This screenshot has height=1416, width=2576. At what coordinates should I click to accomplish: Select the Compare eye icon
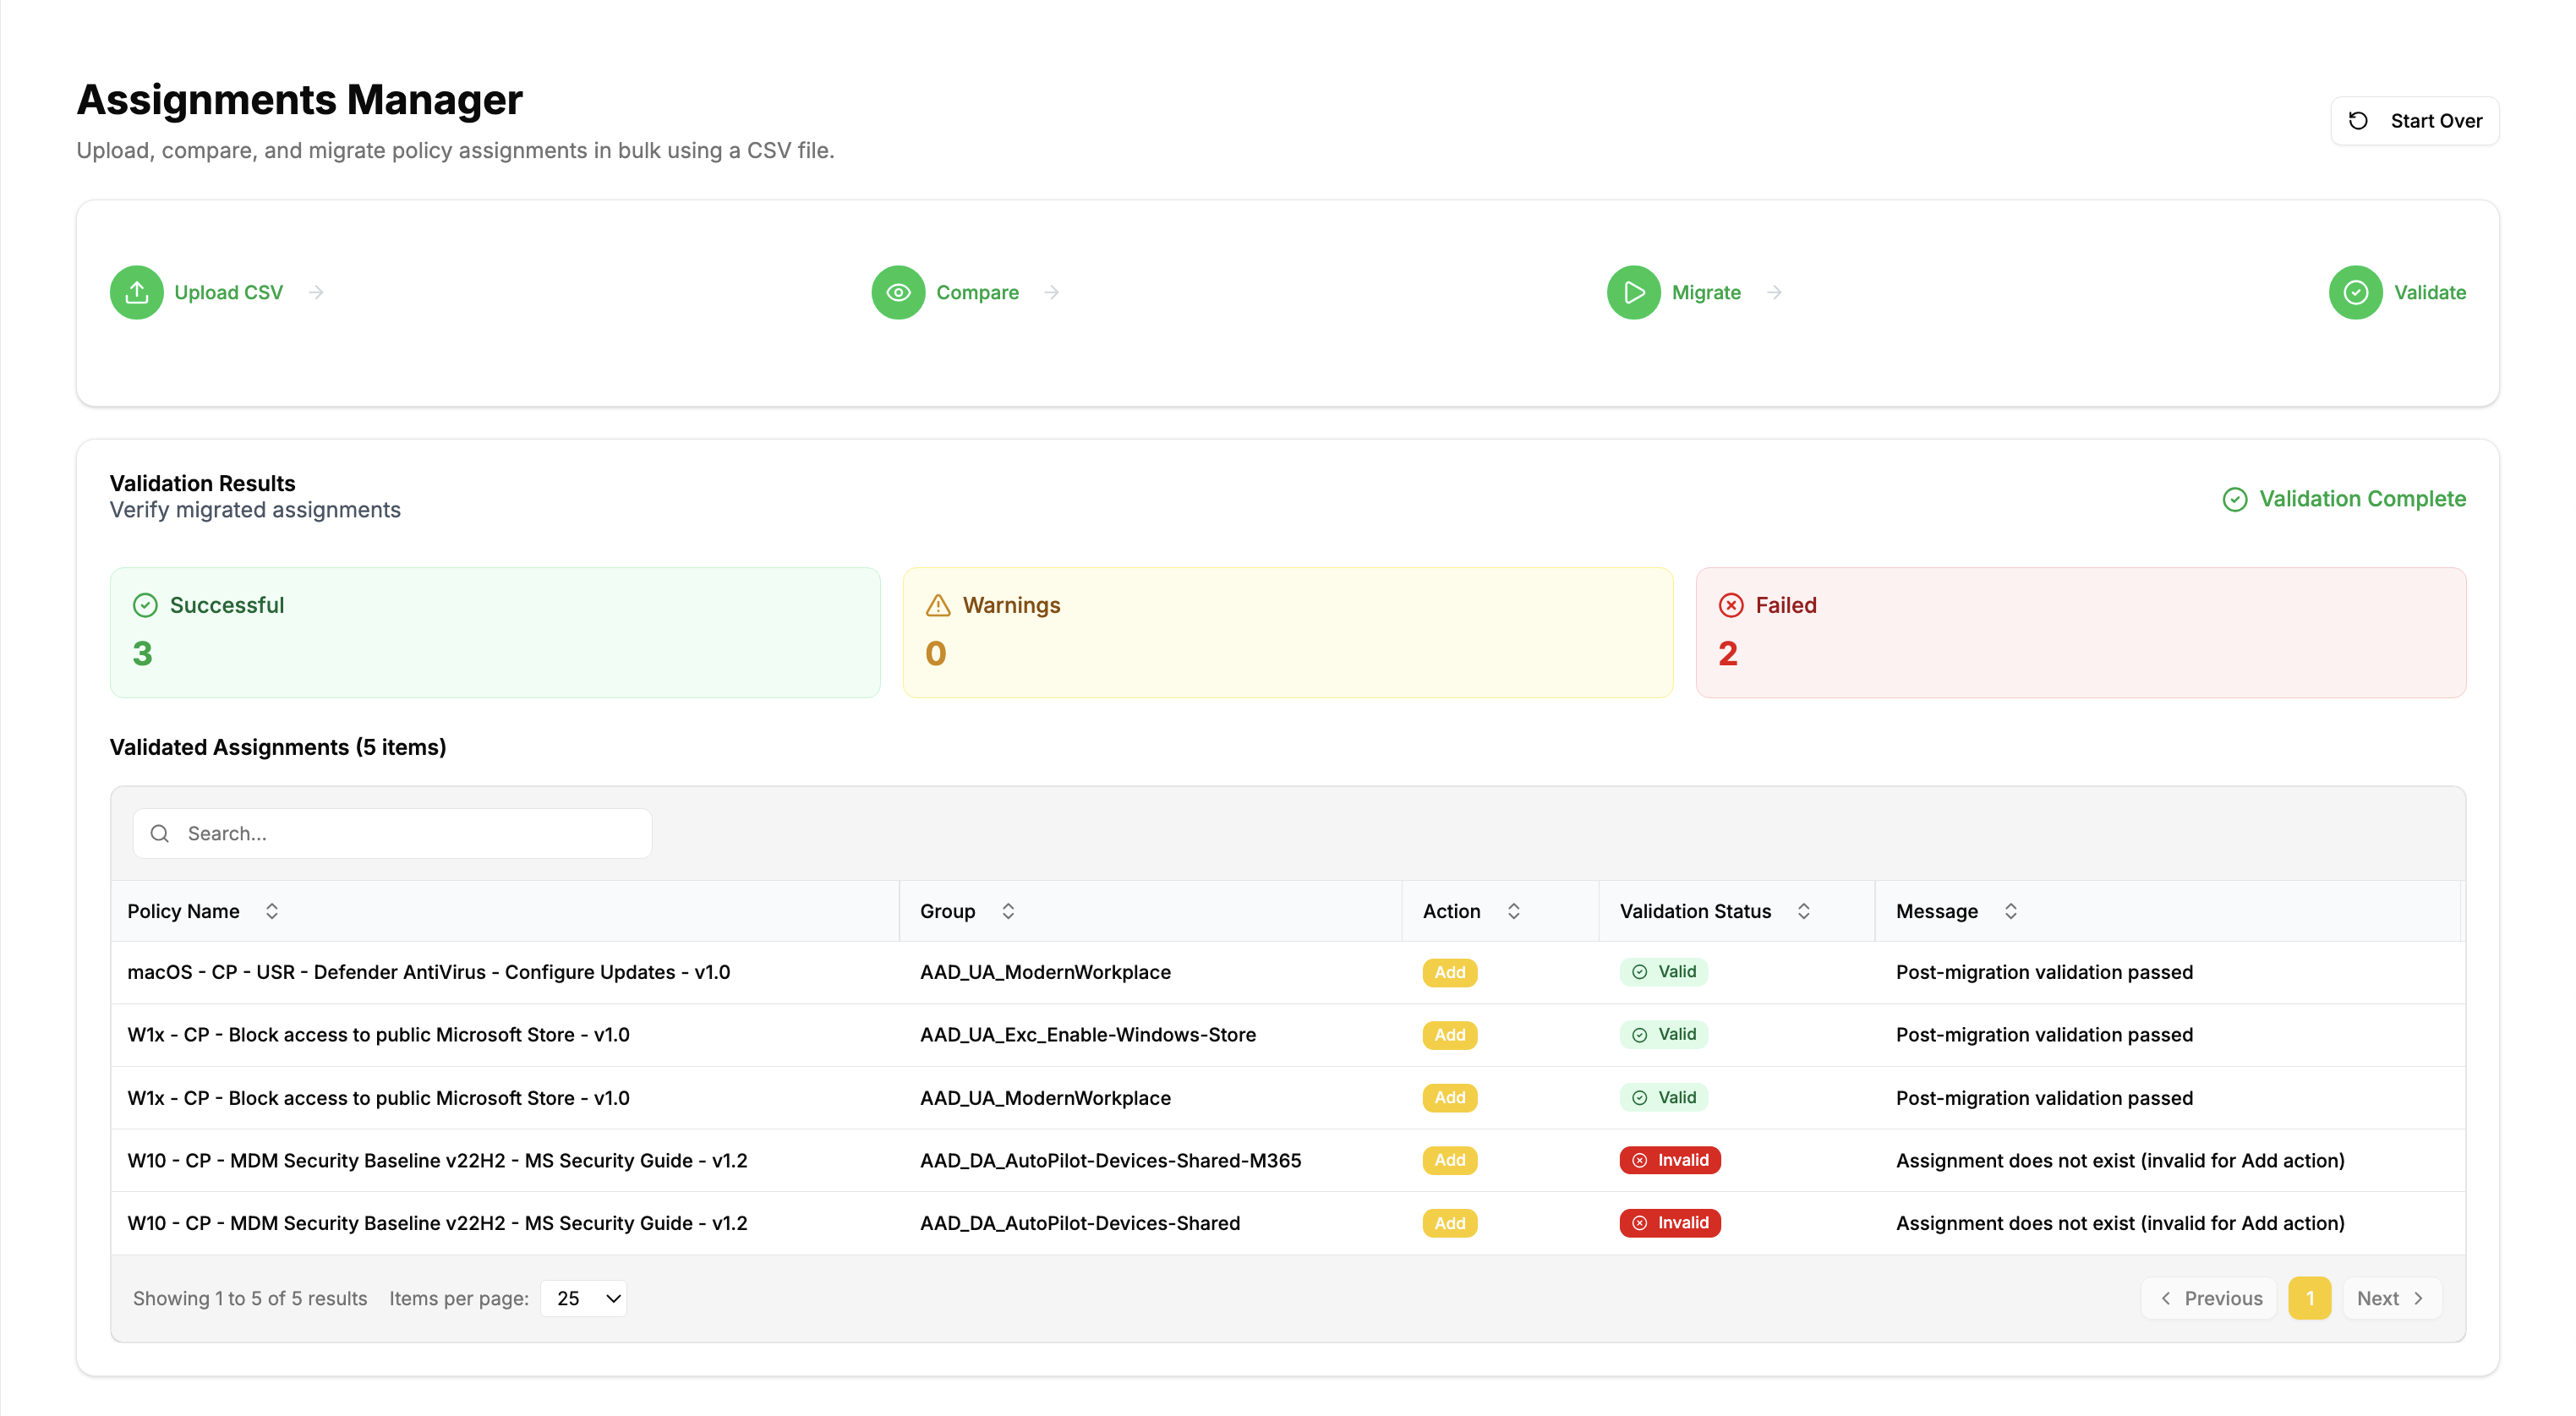(897, 292)
